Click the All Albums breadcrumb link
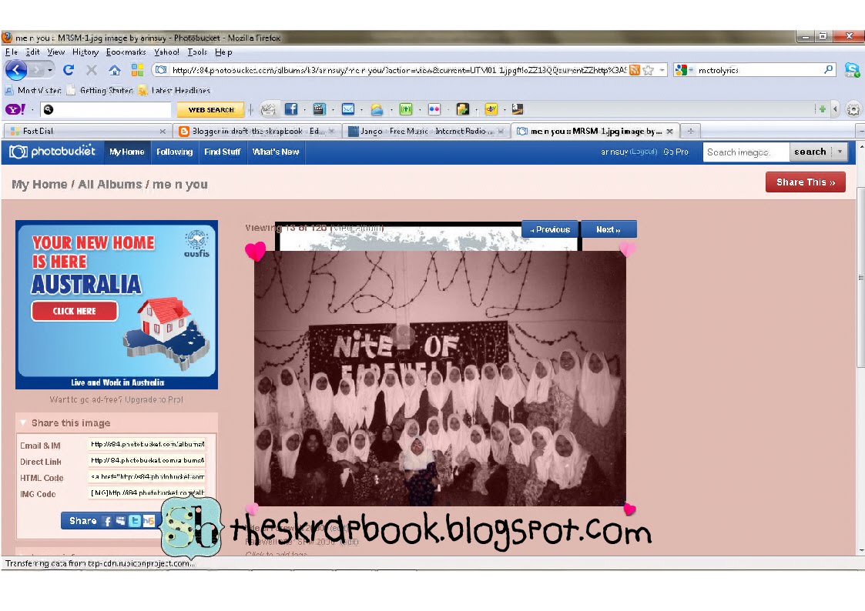Screen dimensions: 865x611 click(110, 185)
